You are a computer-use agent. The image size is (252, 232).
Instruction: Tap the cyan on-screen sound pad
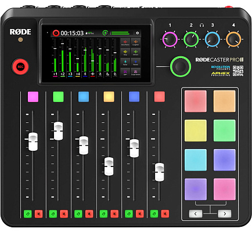pyautogui.click(x=125, y=63)
